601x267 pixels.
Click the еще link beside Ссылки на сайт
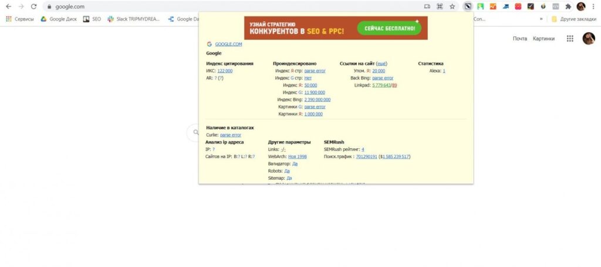pos(381,63)
